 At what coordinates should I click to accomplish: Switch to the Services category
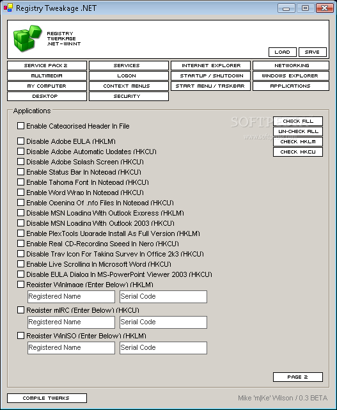[x=129, y=65]
